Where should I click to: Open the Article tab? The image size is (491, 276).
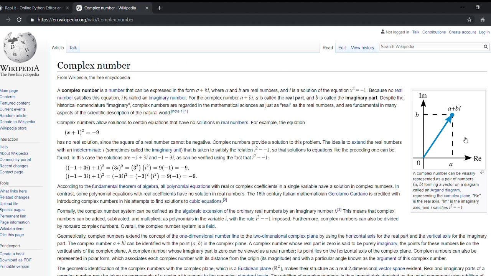[x=58, y=48]
